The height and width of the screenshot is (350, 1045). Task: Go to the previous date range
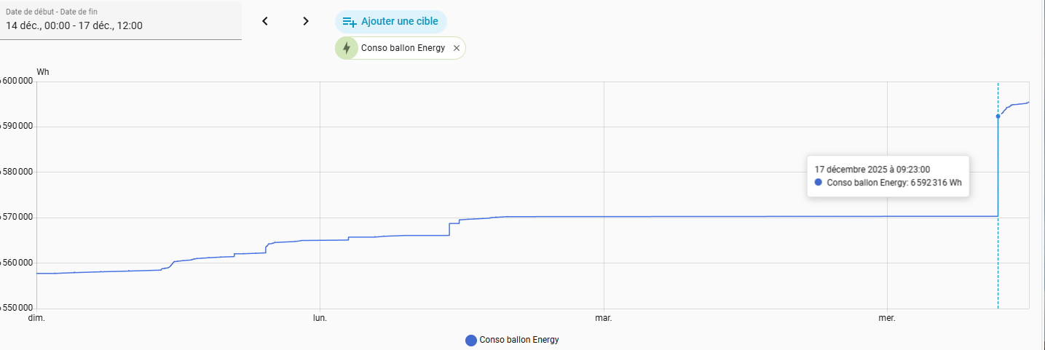click(x=265, y=21)
